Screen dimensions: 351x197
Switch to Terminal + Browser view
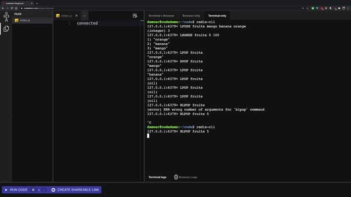161,16
